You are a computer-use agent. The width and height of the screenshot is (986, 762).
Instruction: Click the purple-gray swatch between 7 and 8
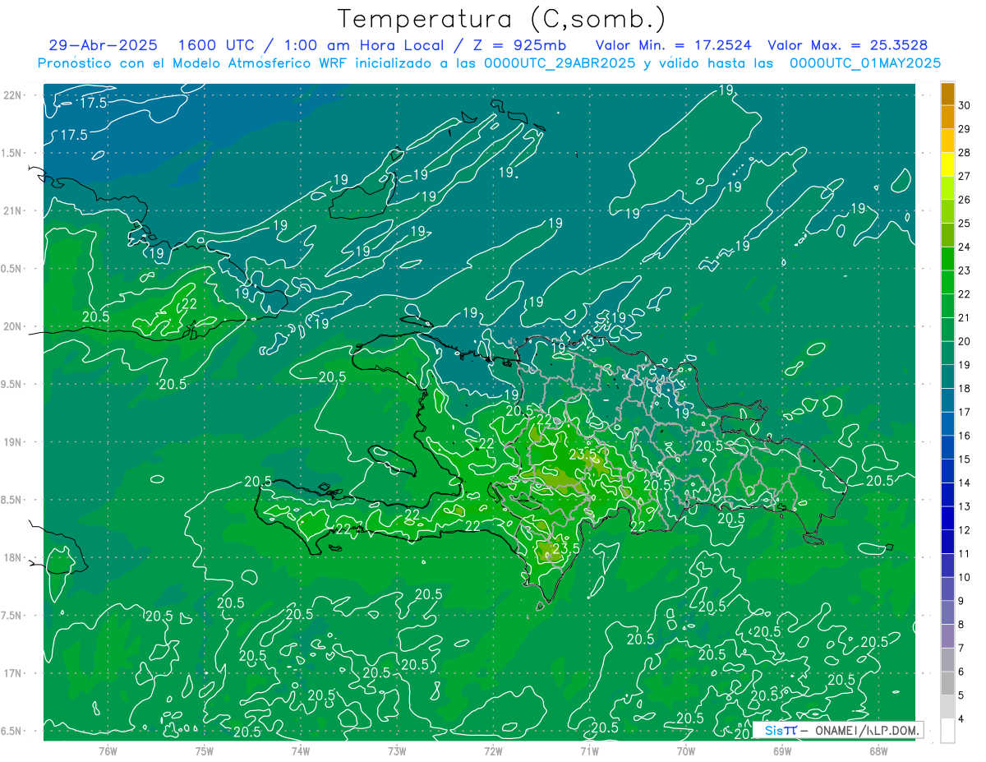coord(947,636)
